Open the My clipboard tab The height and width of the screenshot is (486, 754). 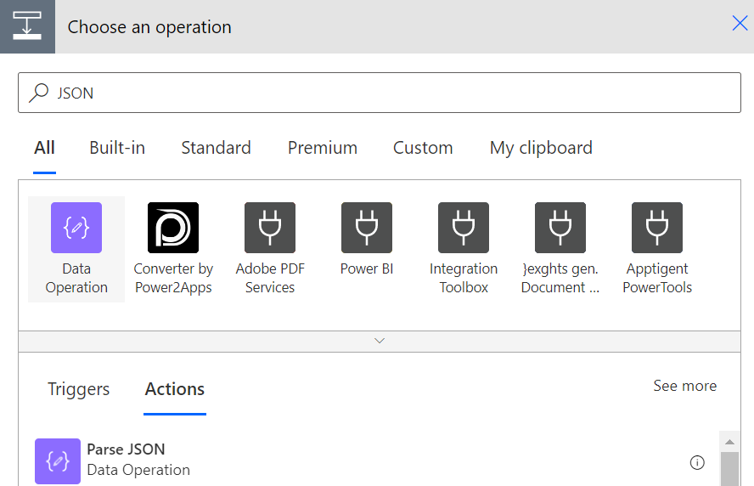point(541,148)
